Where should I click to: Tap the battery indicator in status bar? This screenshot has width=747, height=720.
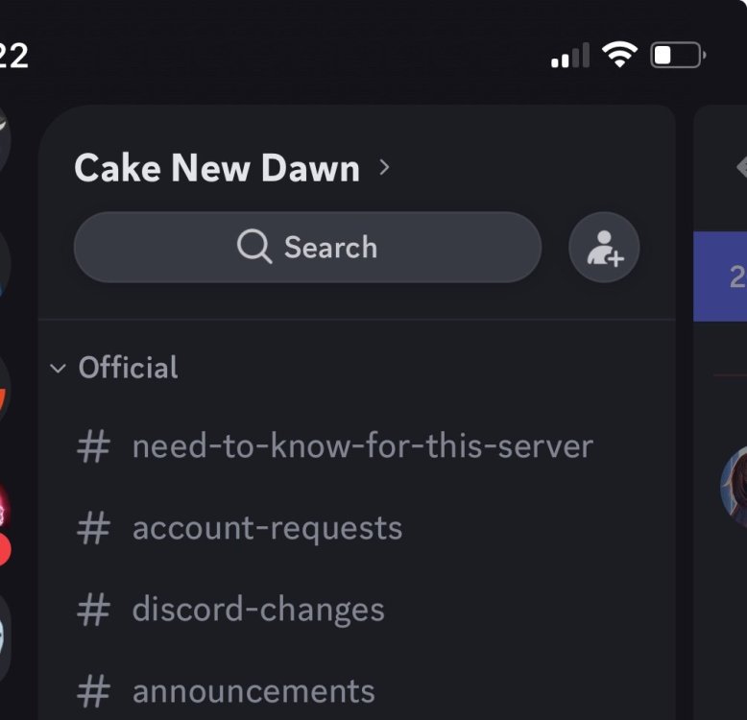(678, 56)
